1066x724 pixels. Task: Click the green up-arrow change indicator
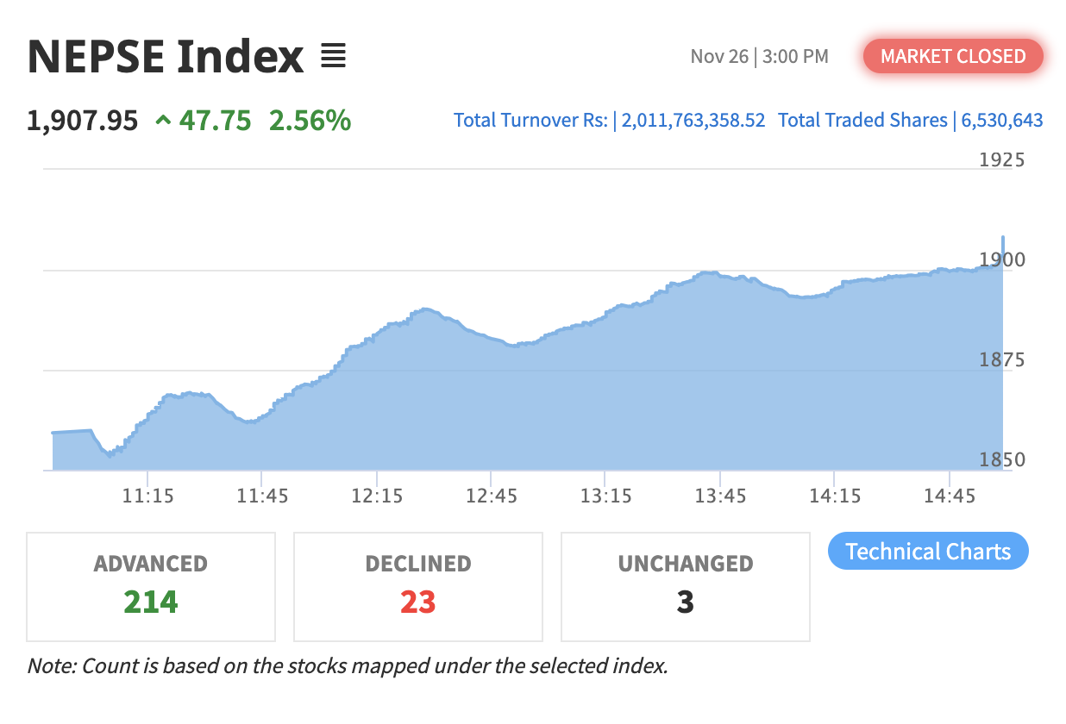(163, 121)
